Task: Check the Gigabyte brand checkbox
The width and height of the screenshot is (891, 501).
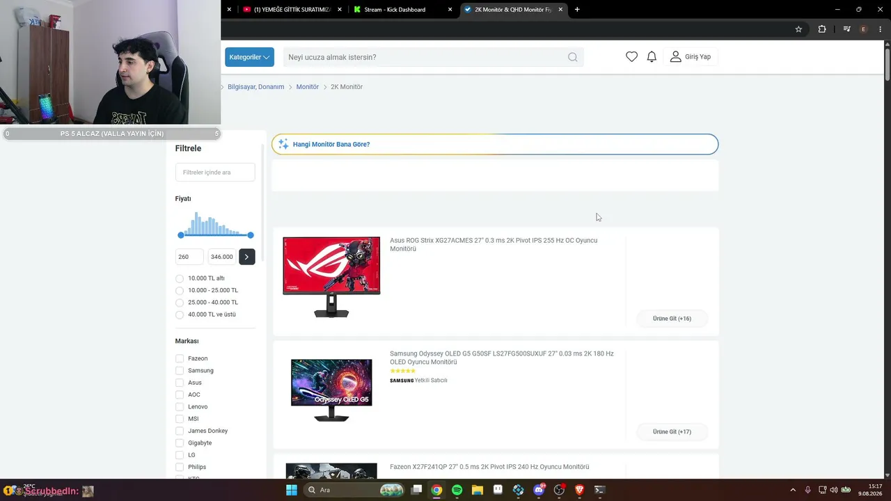Action: [180, 443]
